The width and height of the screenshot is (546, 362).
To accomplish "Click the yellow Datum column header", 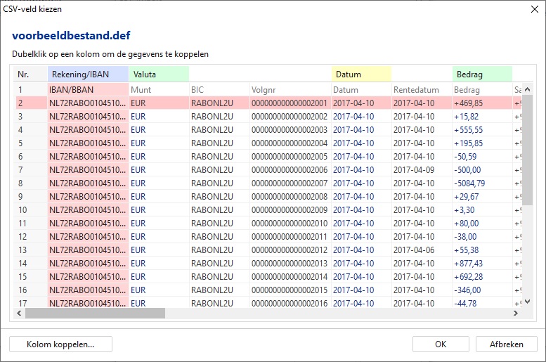I will point(361,74).
